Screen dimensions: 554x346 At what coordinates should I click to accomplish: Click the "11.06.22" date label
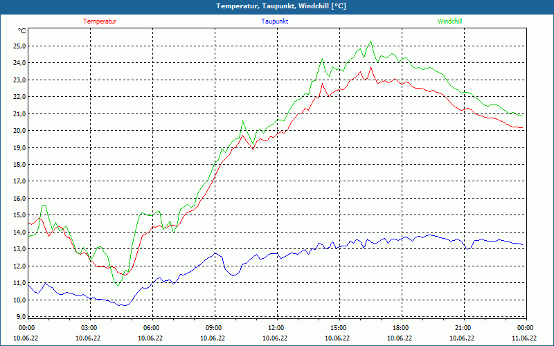525,338
